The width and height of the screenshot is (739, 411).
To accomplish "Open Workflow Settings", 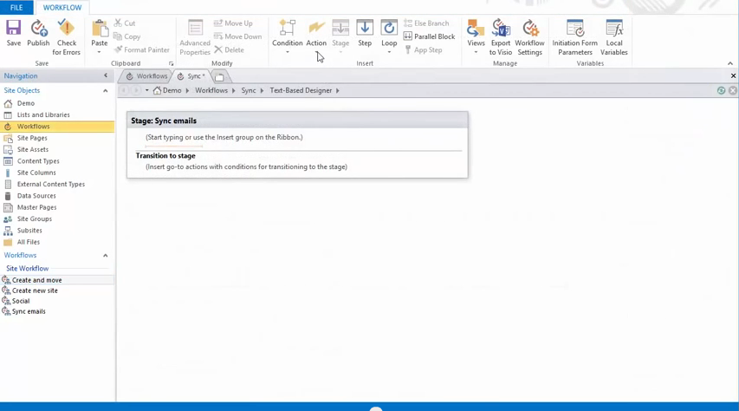I will tap(529, 38).
